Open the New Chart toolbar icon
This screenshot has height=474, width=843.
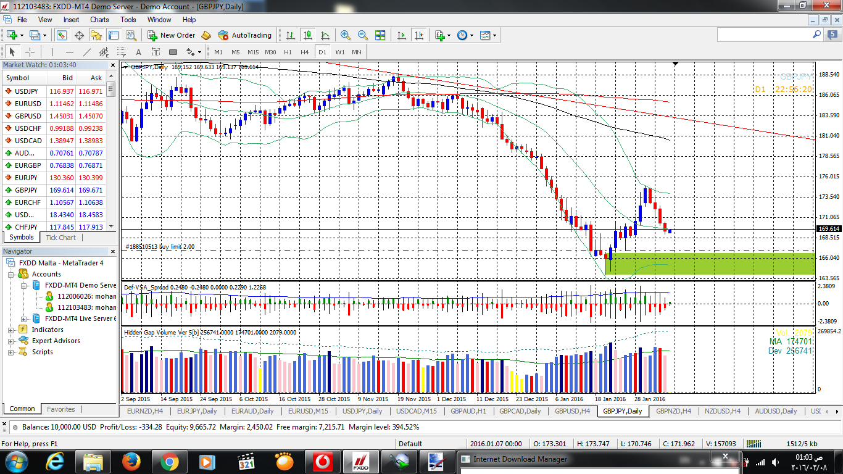coord(12,35)
